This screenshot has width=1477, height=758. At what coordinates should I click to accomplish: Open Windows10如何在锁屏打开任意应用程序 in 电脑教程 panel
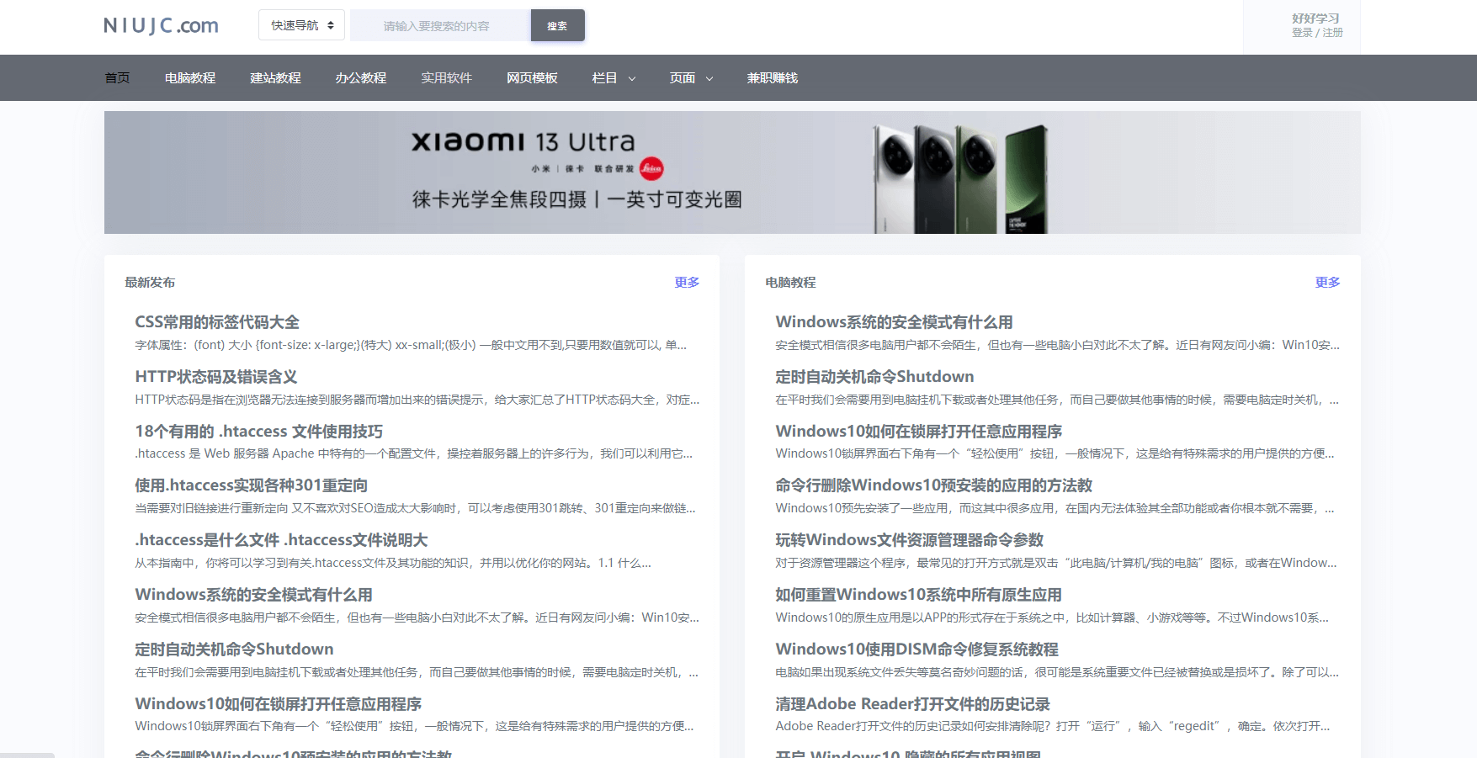coord(919,432)
